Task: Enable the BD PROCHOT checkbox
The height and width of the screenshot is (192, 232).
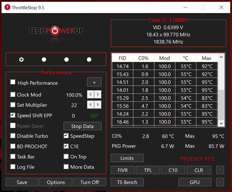Action: point(13,146)
